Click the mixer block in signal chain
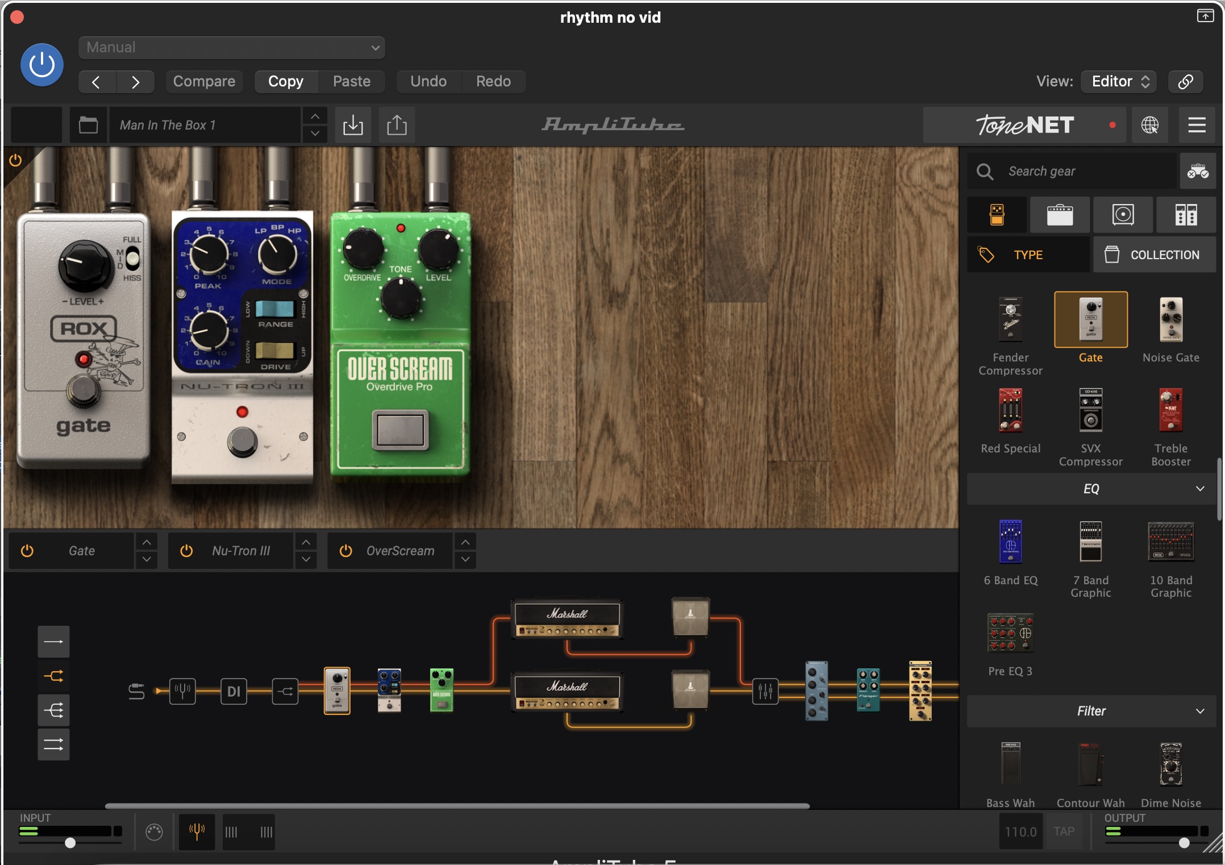 (765, 691)
